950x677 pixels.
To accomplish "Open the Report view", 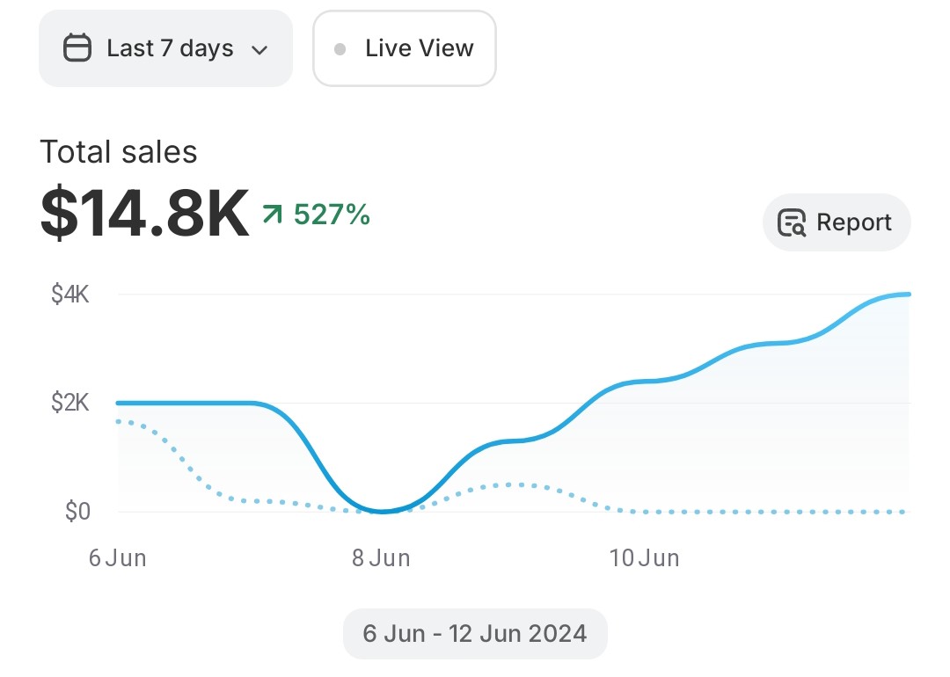I will coord(837,222).
